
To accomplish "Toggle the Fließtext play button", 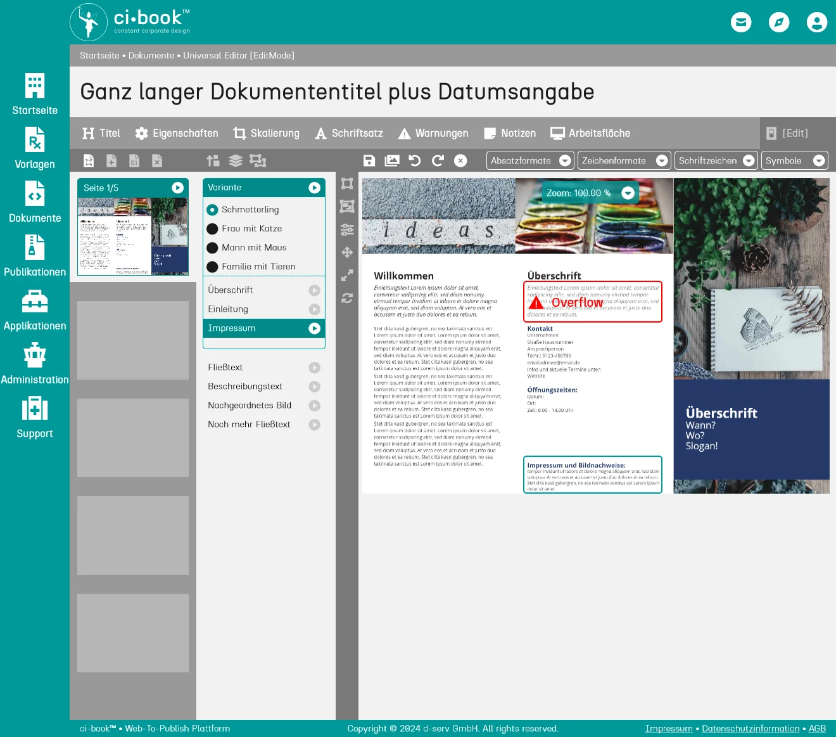I will click(314, 368).
